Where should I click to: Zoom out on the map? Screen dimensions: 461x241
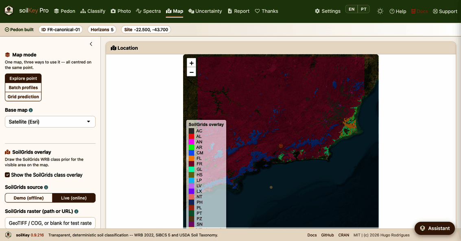coord(191,72)
